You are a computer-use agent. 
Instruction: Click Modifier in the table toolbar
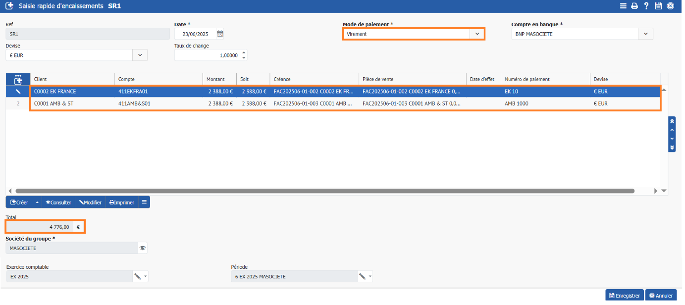tap(90, 203)
